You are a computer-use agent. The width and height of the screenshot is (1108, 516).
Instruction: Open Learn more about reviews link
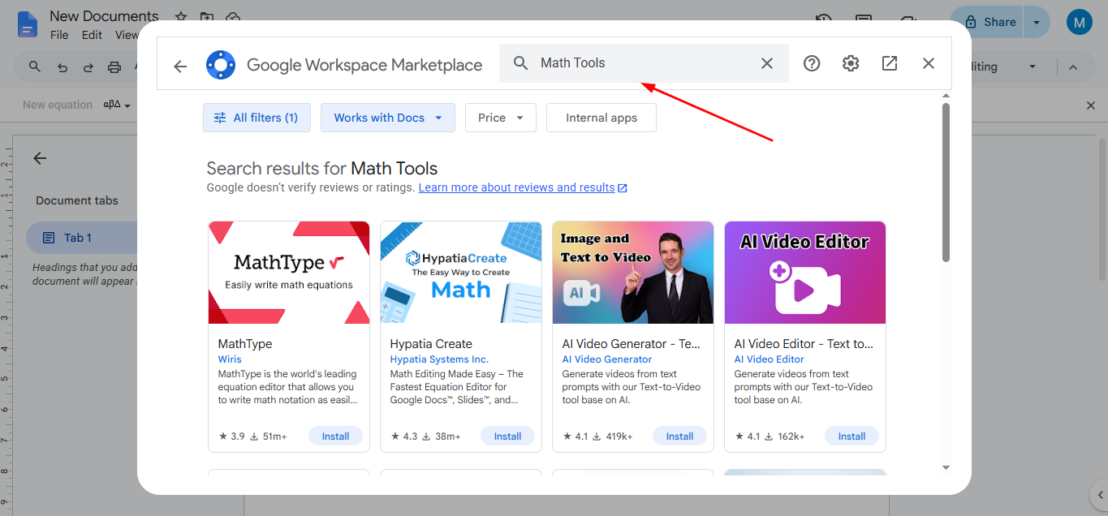522,187
